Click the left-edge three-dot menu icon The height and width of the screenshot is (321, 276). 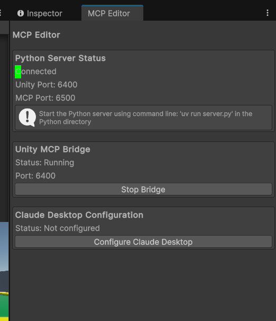tap(1, 13)
